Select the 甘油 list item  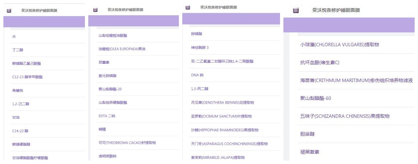[15, 117]
